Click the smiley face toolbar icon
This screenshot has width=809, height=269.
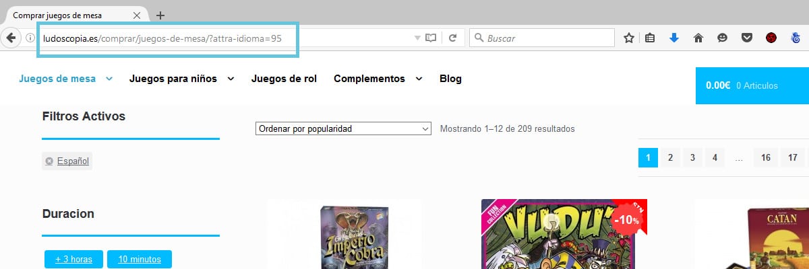[x=722, y=38]
